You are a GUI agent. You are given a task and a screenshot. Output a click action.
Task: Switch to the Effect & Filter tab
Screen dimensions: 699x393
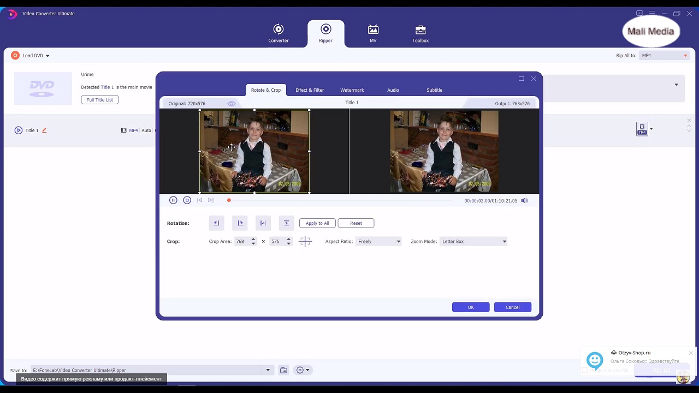click(310, 90)
